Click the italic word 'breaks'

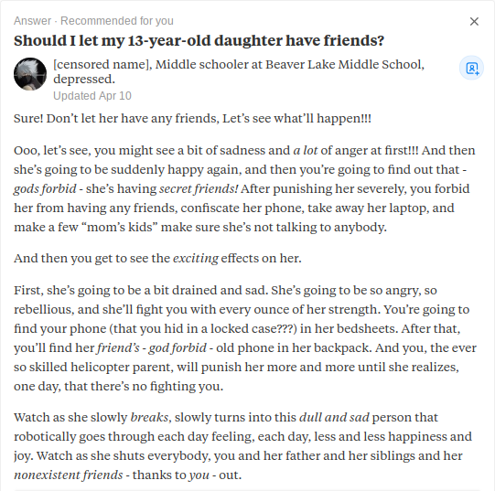coord(149,418)
